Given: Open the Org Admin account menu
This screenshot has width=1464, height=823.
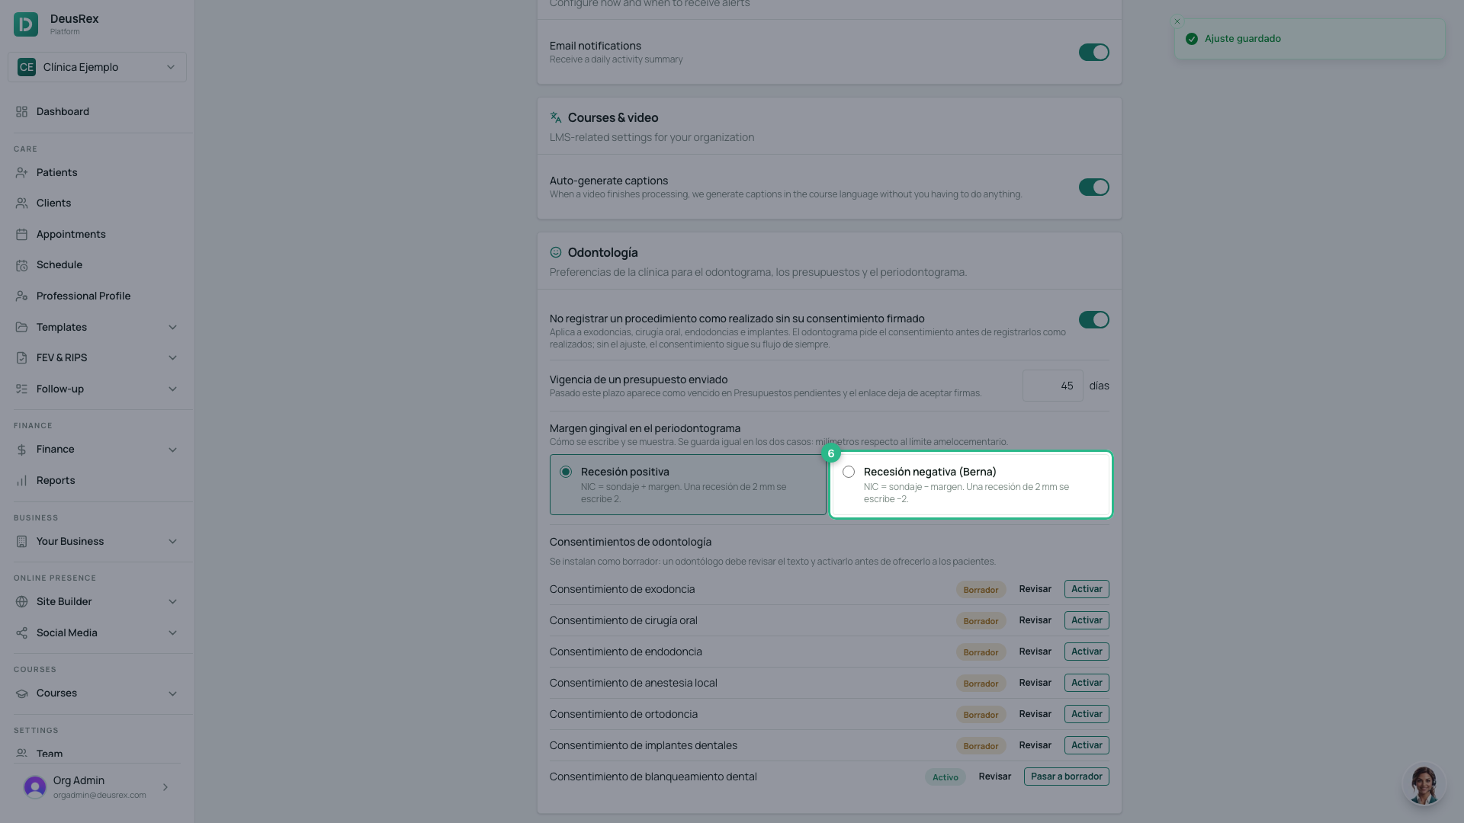Looking at the screenshot, I should (x=97, y=787).
